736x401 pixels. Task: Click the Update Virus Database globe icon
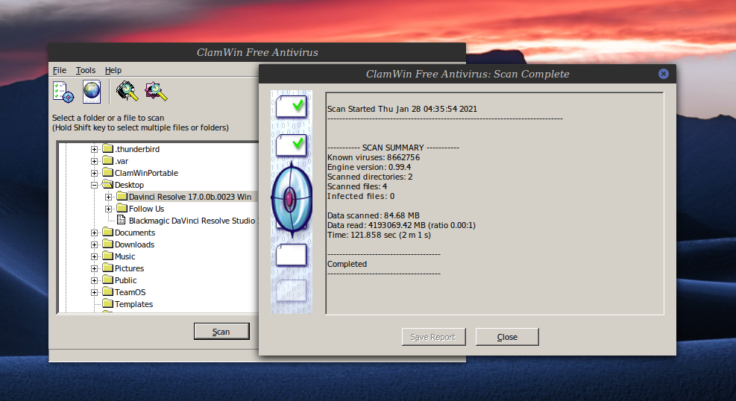point(92,92)
